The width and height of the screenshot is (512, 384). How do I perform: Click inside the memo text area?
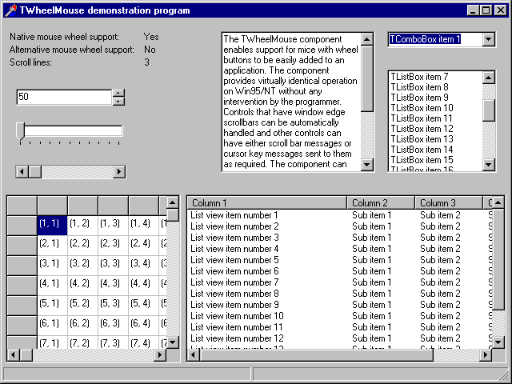point(291,102)
